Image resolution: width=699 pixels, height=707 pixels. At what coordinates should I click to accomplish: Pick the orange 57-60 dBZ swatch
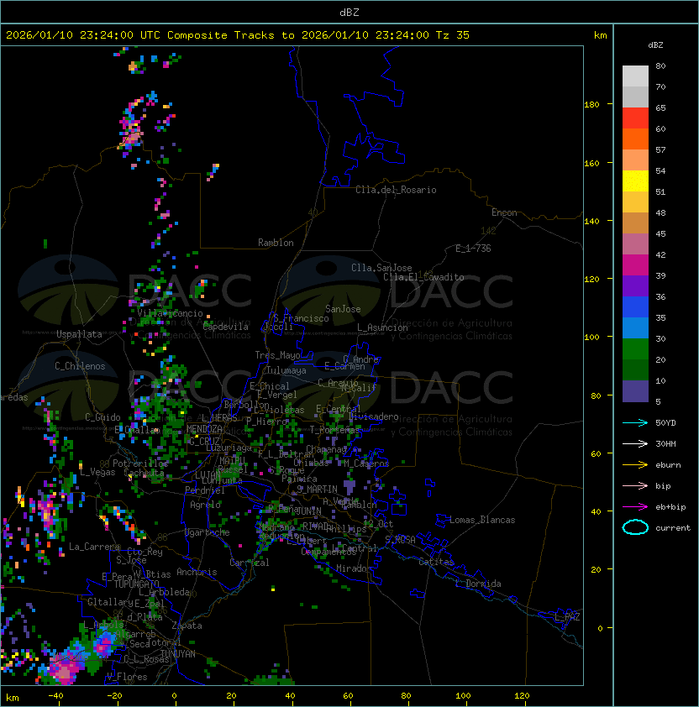(x=635, y=139)
